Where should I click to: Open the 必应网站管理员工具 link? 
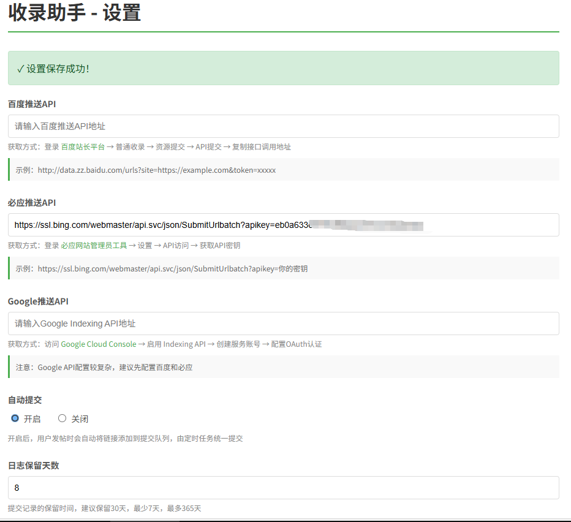(x=94, y=246)
